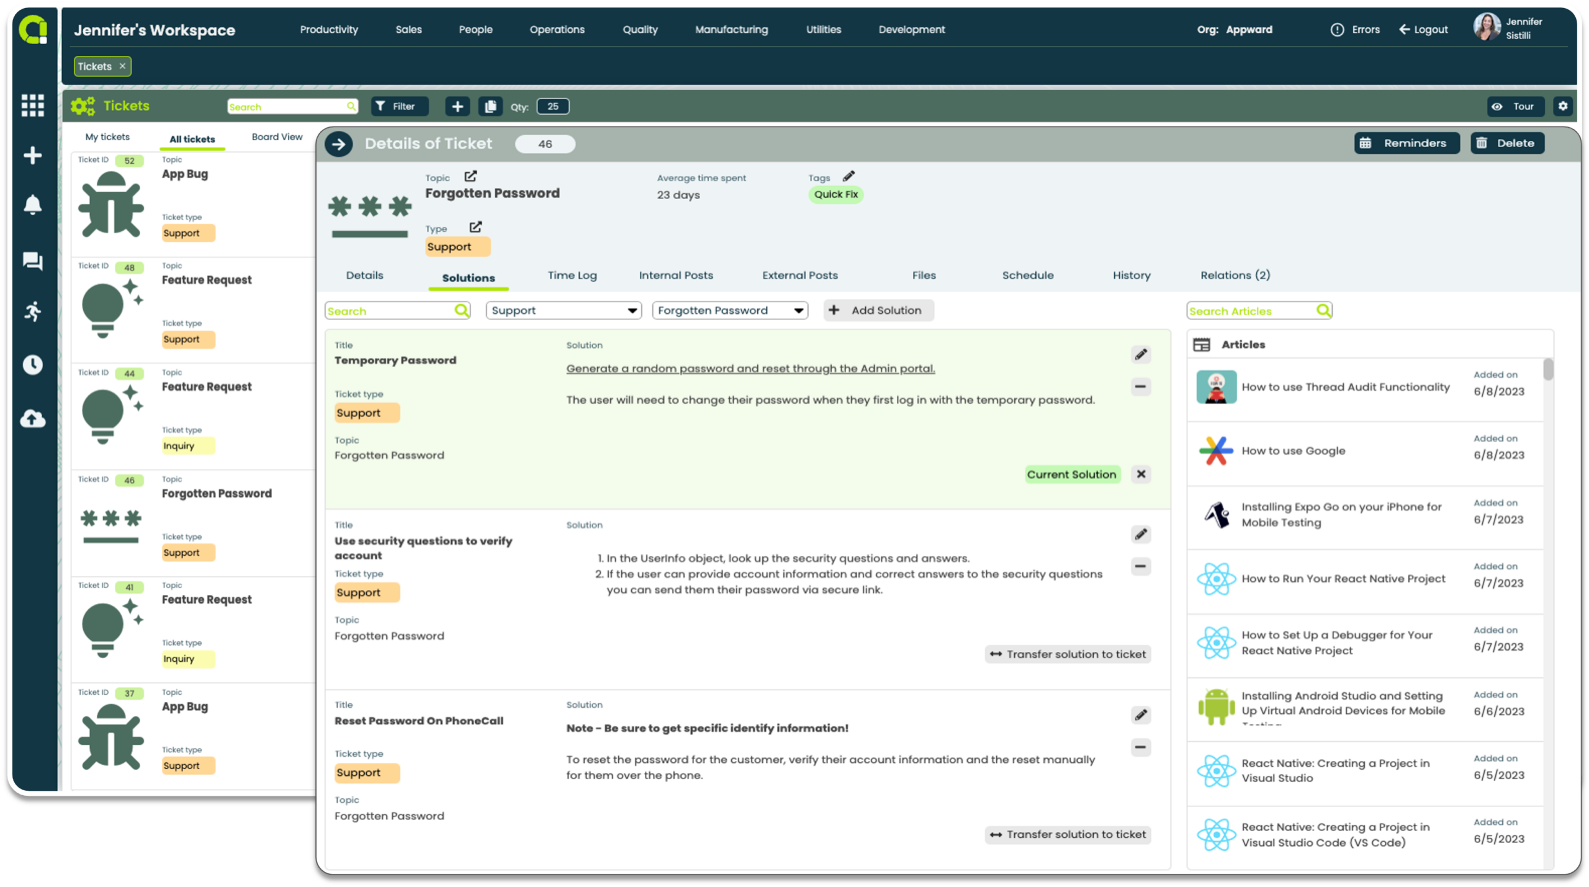The width and height of the screenshot is (1589, 887).
Task: Open the Quality menu
Action: tap(640, 29)
